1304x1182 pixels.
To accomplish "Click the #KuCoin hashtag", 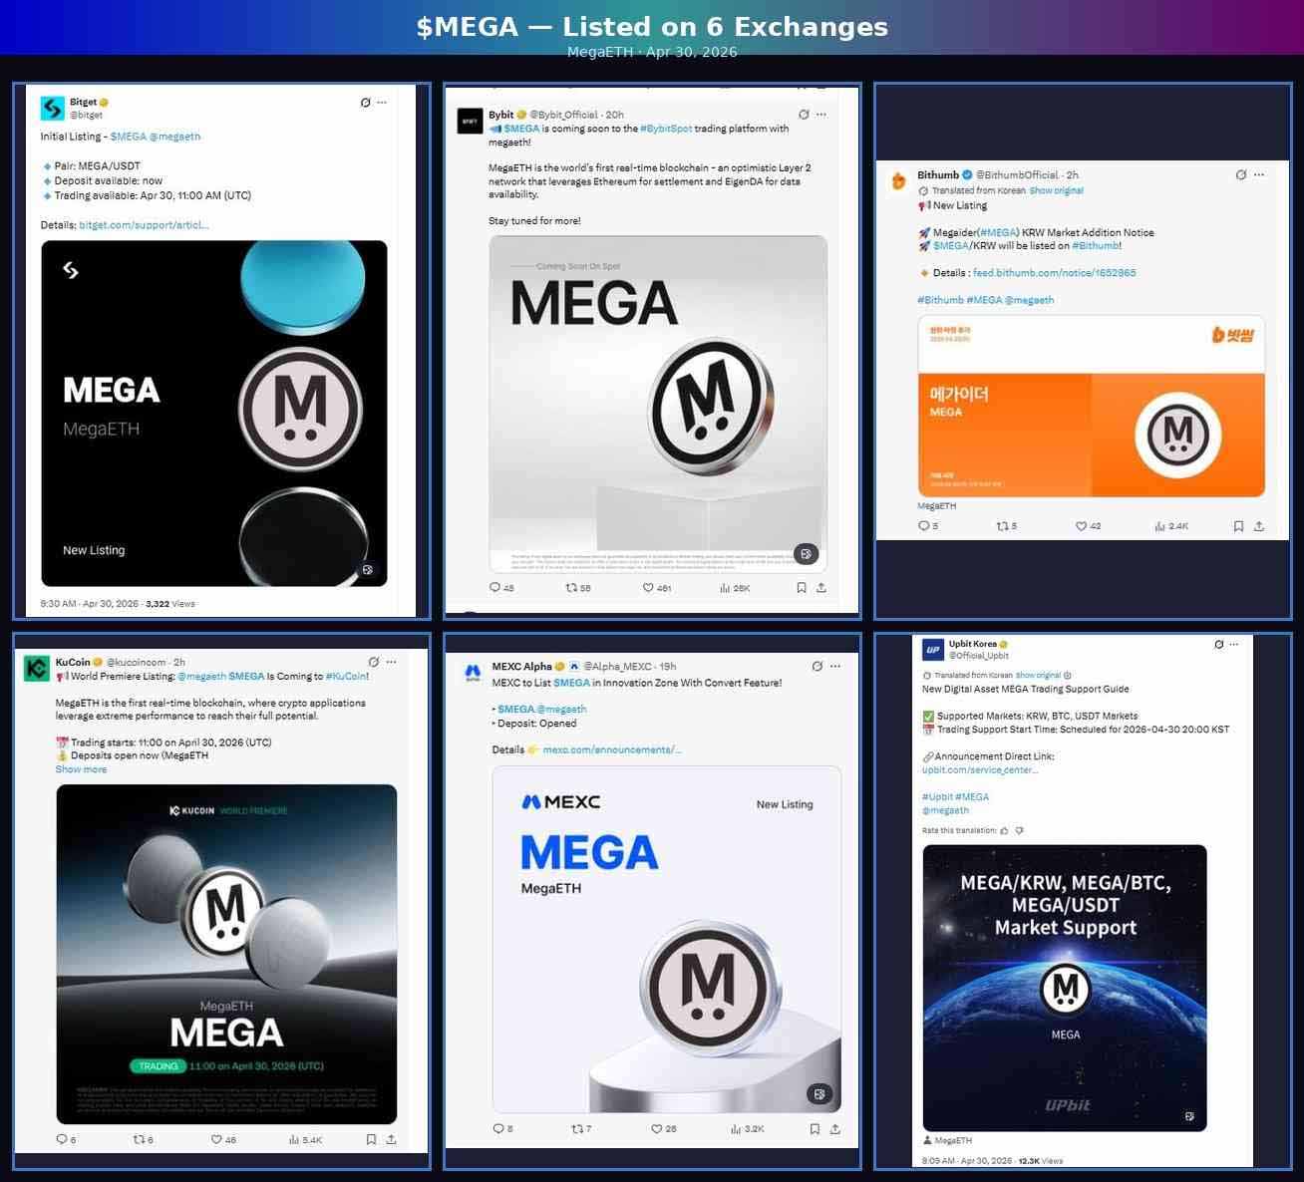I will tap(346, 676).
